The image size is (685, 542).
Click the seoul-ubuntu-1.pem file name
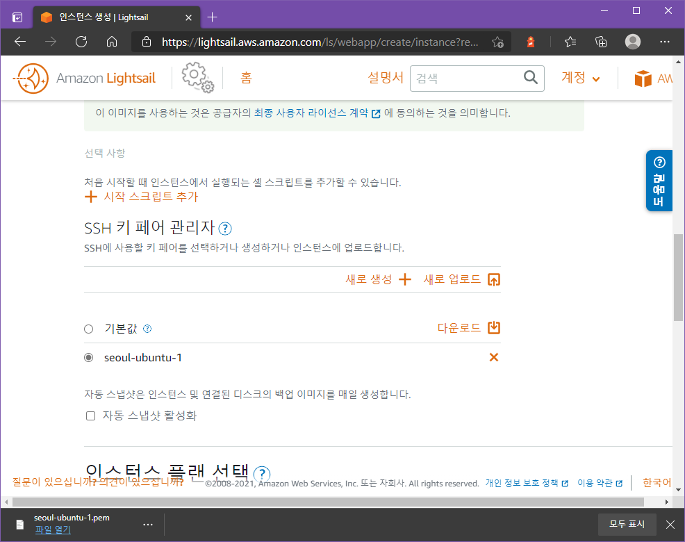[x=72, y=518]
